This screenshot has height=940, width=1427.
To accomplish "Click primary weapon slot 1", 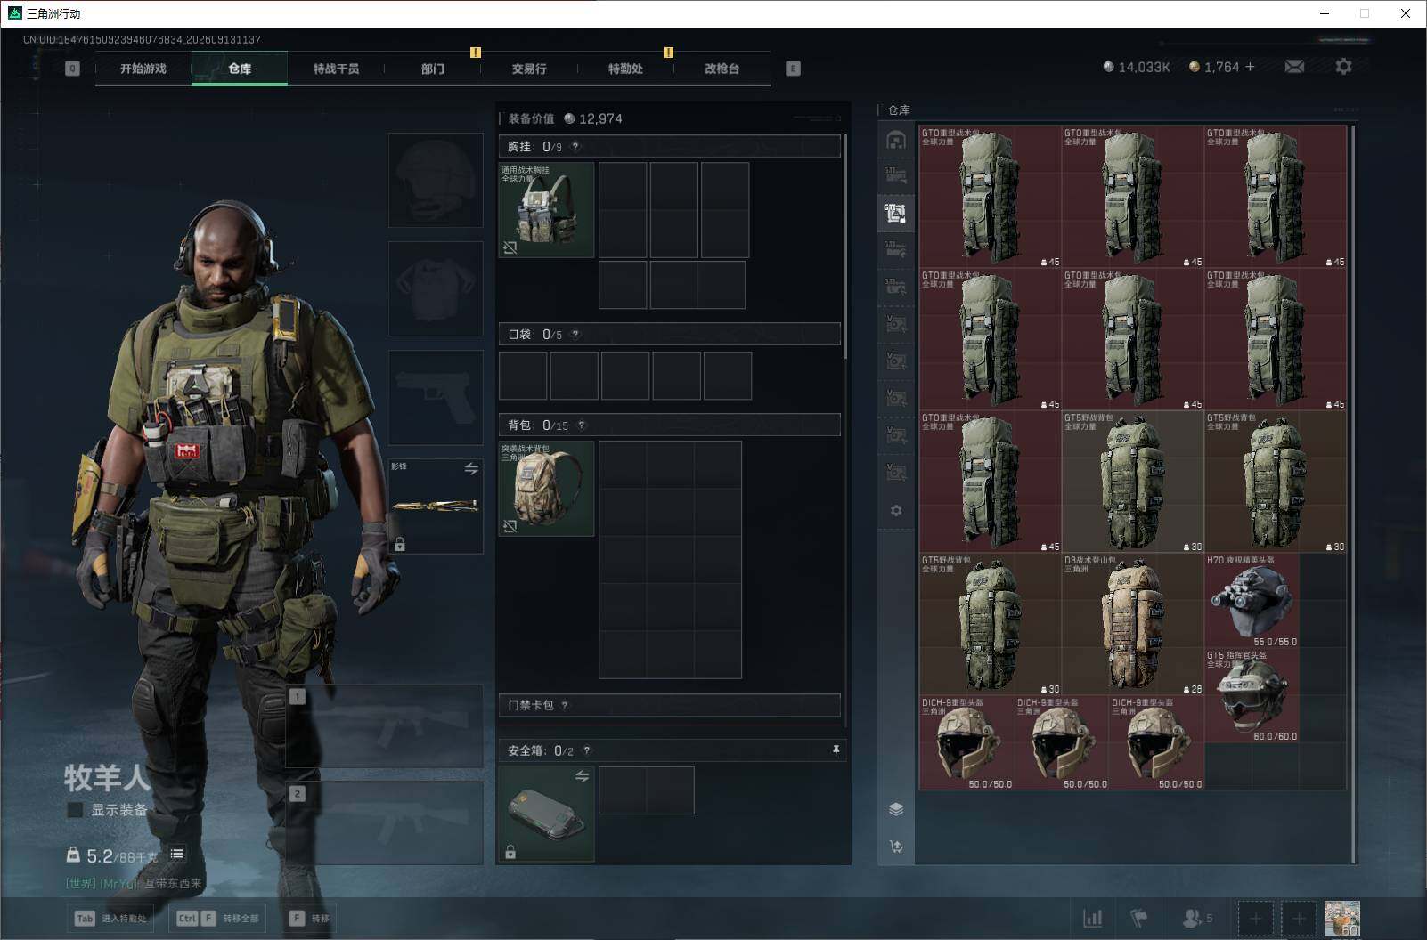I will 384,725.
